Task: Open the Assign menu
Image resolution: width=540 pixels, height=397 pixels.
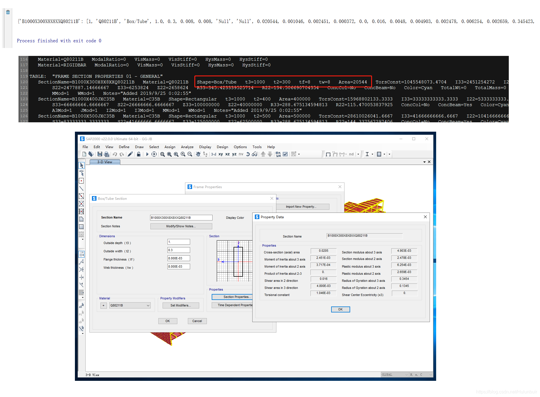Action: [x=170, y=147]
